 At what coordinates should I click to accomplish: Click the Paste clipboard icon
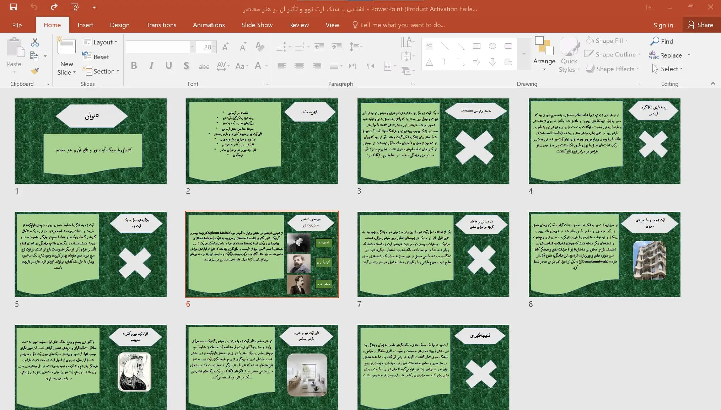(15, 48)
